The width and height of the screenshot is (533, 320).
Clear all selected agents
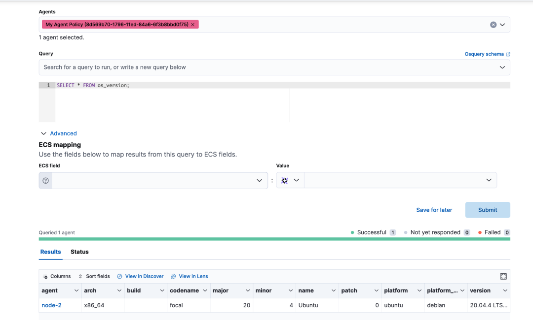(493, 25)
